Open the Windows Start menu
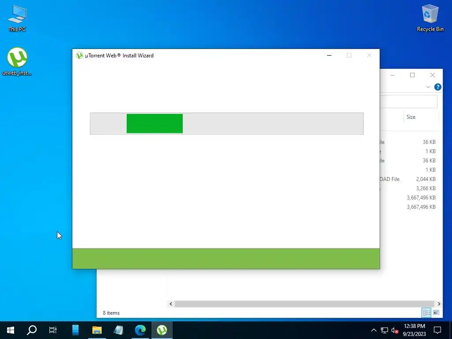 (x=11, y=330)
